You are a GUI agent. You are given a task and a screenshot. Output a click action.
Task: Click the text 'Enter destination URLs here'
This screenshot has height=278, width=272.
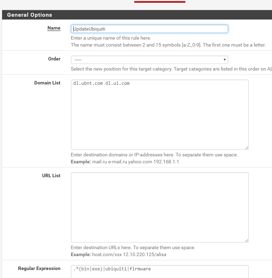101,247
